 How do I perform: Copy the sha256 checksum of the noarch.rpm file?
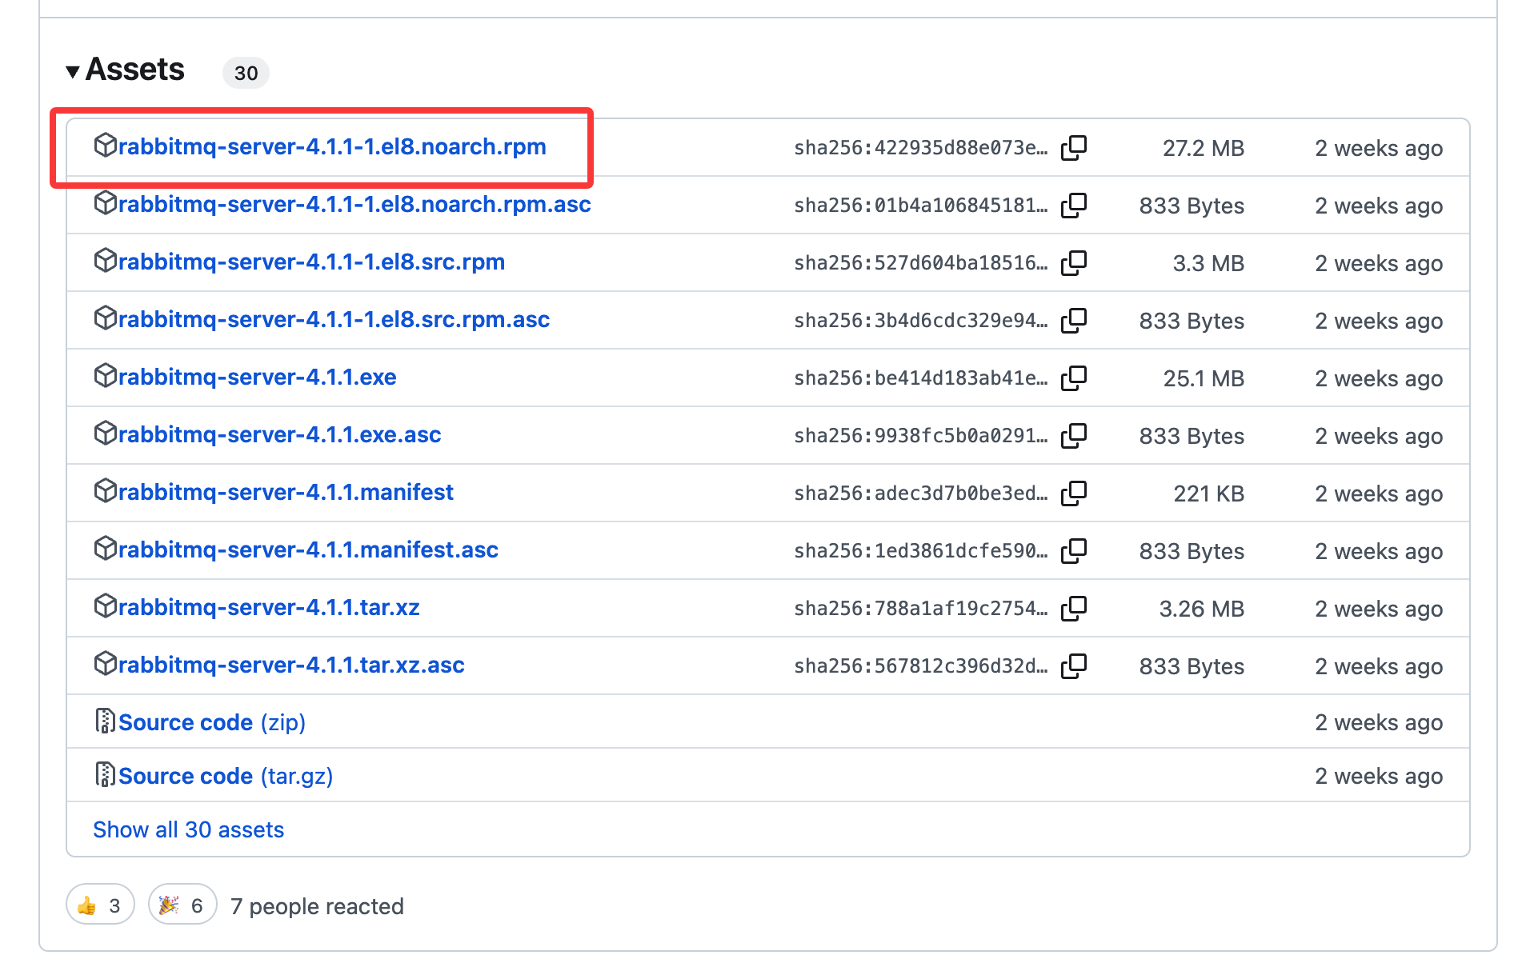pos(1075,147)
